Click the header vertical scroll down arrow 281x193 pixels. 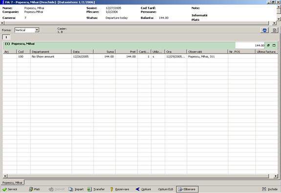click(x=279, y=19)
